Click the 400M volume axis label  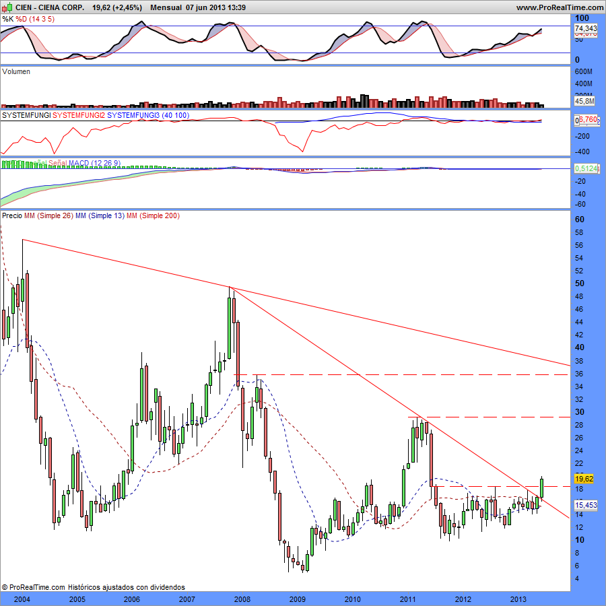[584, 83]
